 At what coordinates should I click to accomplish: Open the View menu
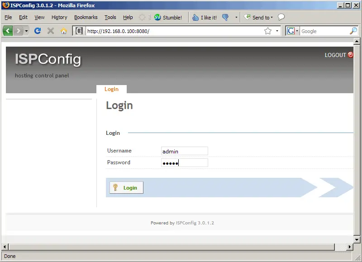pos(39,17)
